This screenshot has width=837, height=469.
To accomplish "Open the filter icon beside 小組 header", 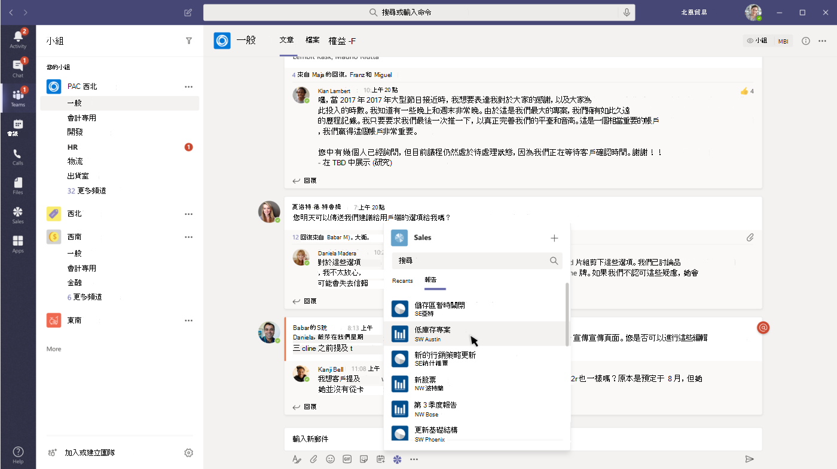I will (189, 41).
